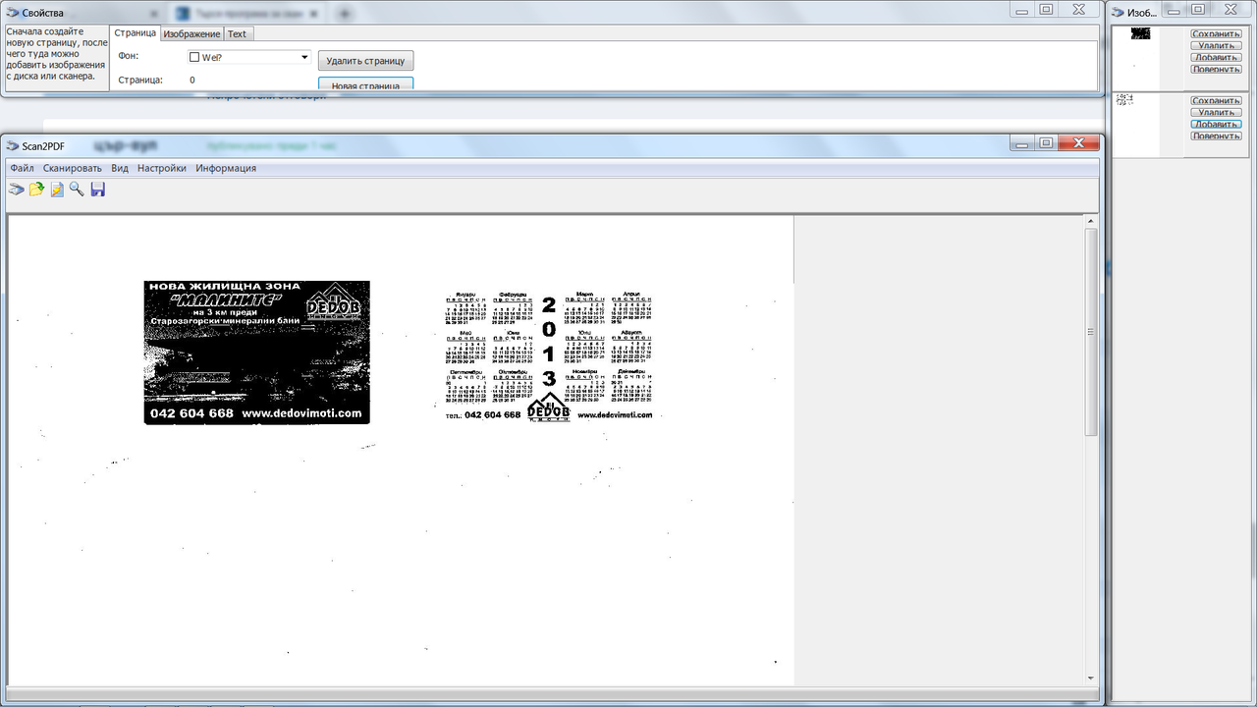Screen dimensions: 1257x707
Task: Open the Информация menu
Action: coord(226,168)
